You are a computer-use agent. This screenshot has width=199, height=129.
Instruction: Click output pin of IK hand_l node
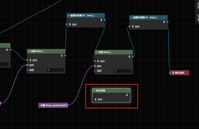coord(168,22)
